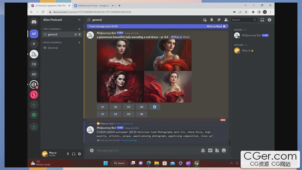
Task: Toggle the member list visibility
Action: (x=225, y=20)
